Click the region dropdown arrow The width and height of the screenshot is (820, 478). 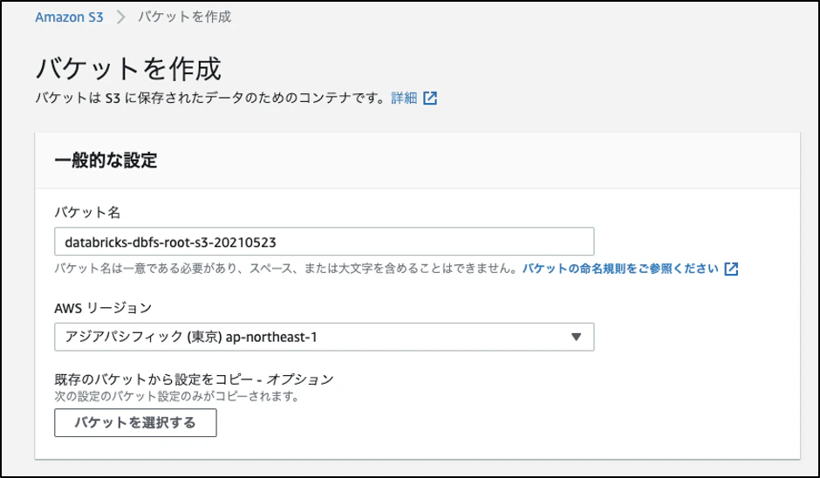point(577,337)
